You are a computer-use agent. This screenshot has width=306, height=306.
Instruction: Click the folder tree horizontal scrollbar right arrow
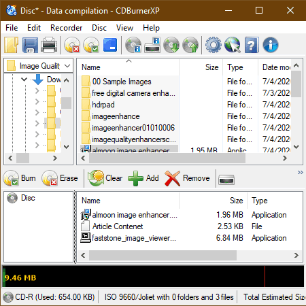click(x=55, y=158)
